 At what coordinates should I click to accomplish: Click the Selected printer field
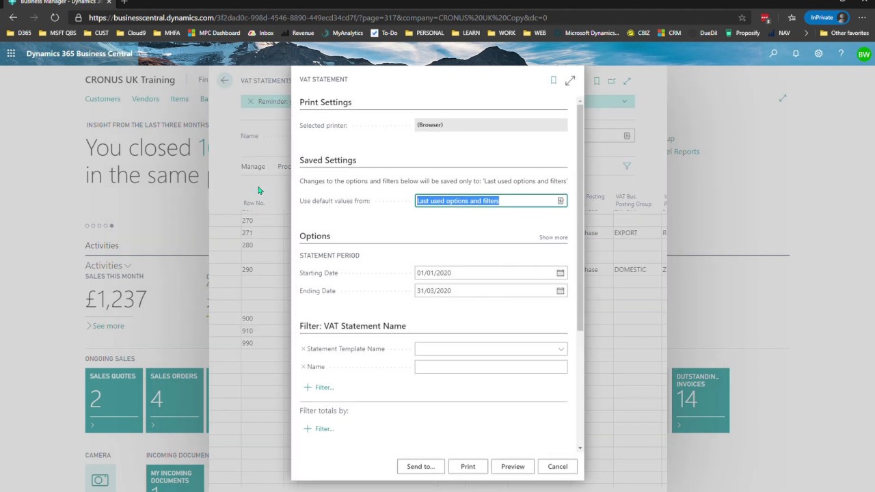491,125
